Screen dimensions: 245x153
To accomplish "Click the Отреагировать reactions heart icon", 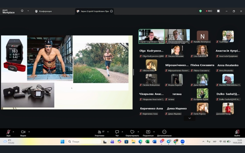I will click(x=132, y=132).
